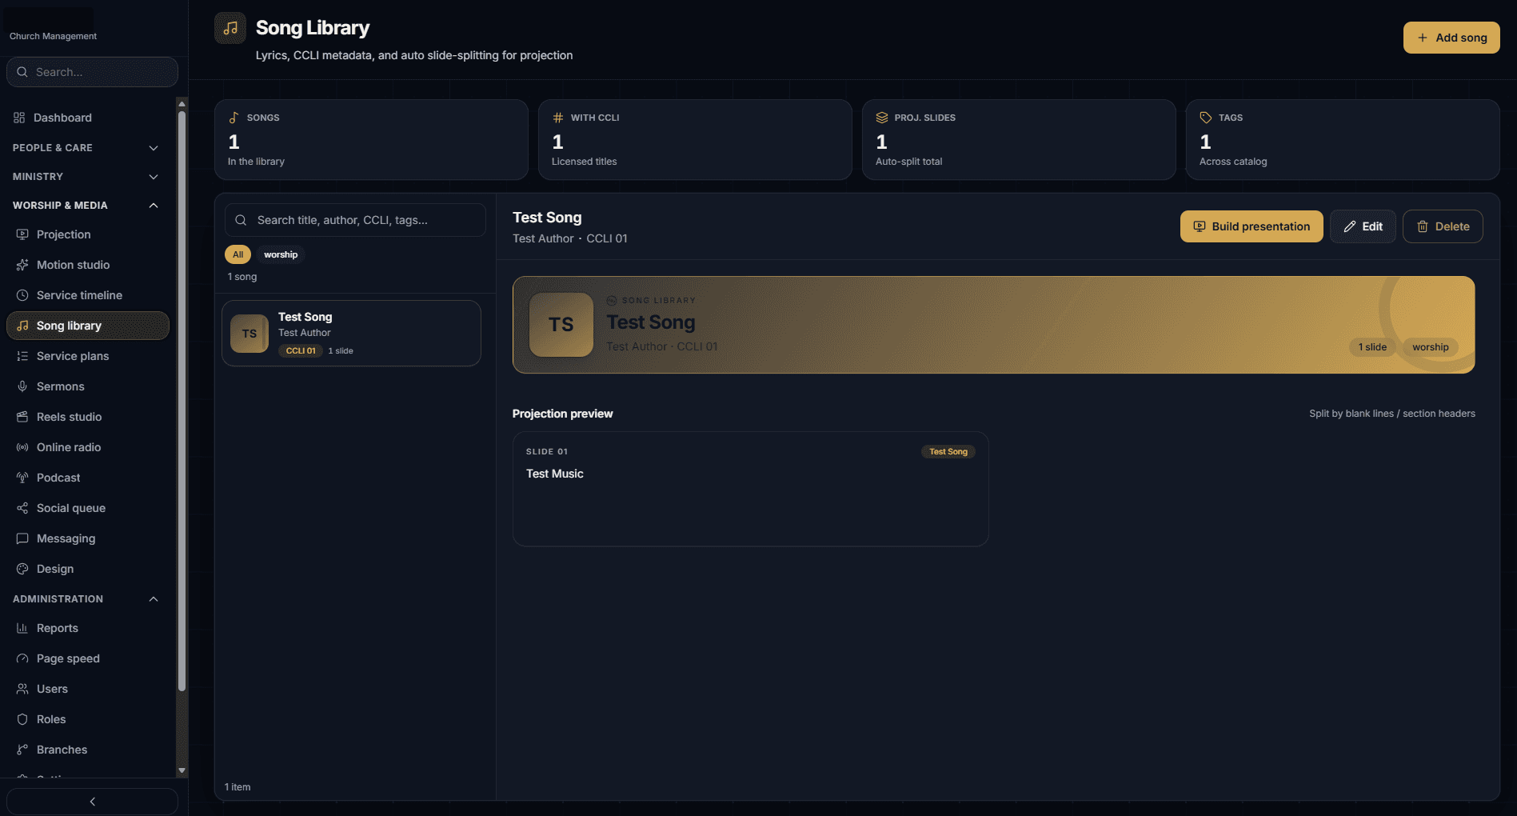Open the Sermons page
This screenshot has width=1517, height=816.
(88, 386)
